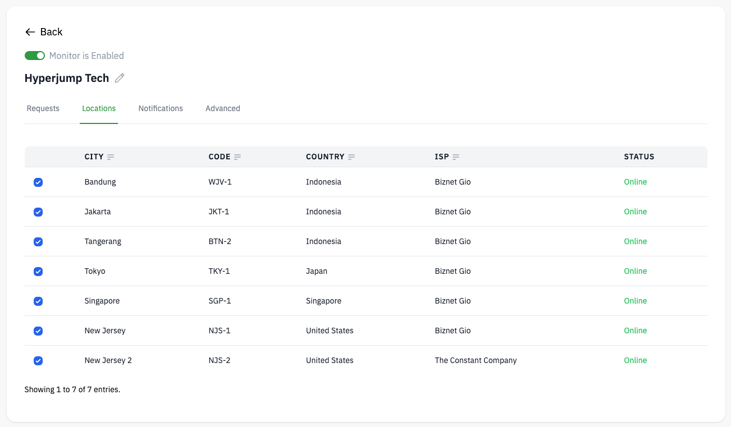Click the Tokyo city cell

95,271
